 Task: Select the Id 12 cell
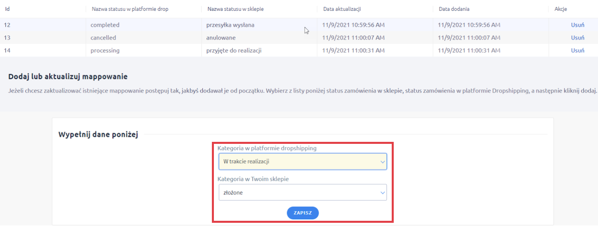click(7, 25)
